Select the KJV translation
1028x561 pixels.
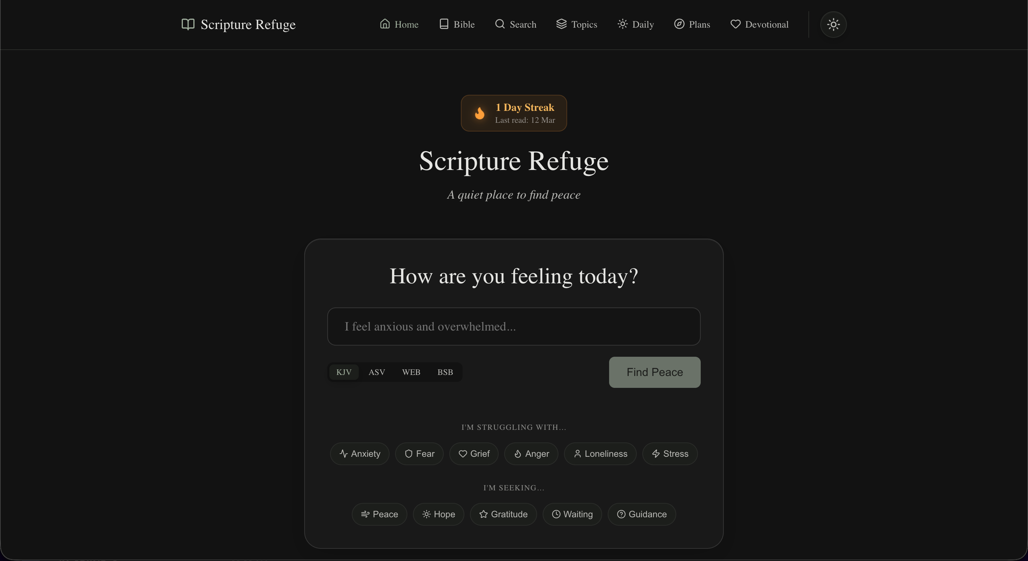(344, 372)
